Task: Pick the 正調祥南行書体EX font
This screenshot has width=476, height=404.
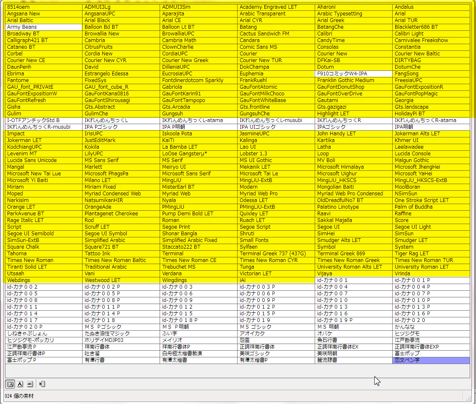Action: tap(353, 347)
